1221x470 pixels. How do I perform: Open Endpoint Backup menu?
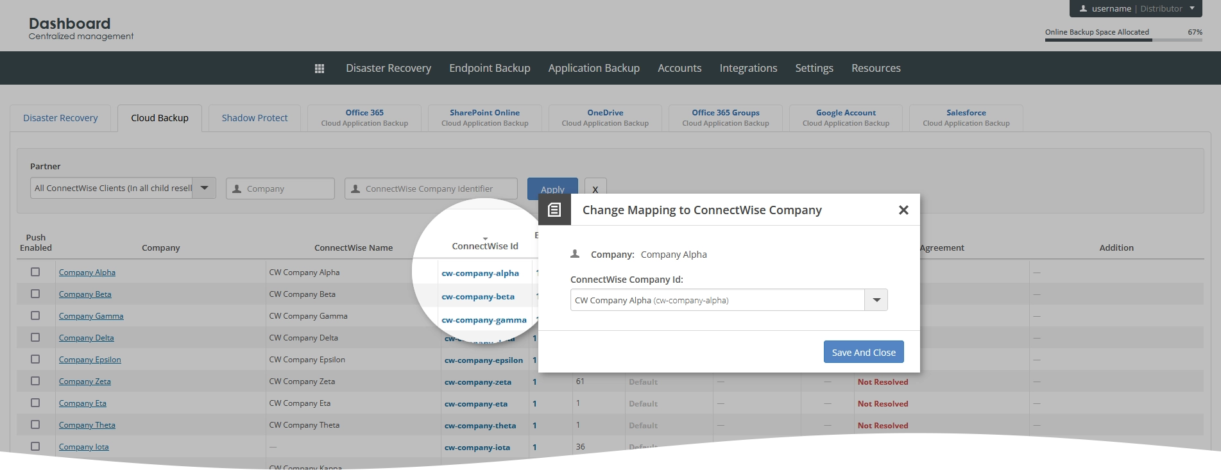pos(490,68)
